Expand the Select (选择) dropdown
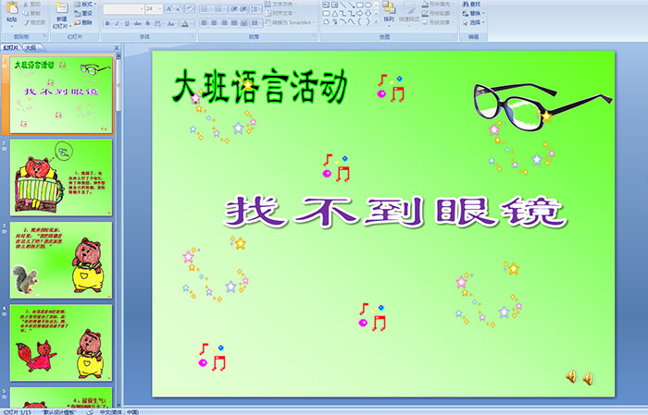The image size is (648, 415). [x=474, y=22]
